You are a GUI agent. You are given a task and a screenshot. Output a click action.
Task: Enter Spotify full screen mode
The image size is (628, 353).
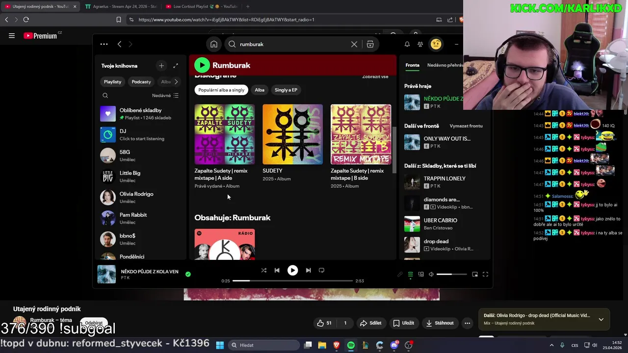point(485,275)
